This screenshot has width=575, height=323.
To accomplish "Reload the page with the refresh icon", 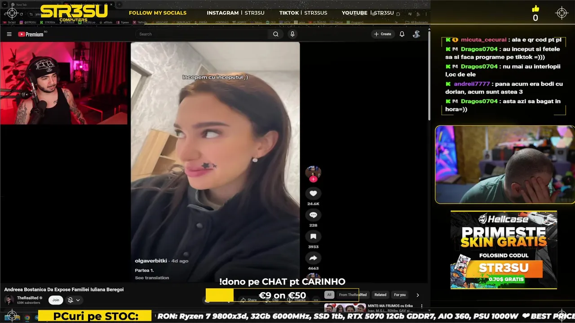I will [x=21, y=14].
